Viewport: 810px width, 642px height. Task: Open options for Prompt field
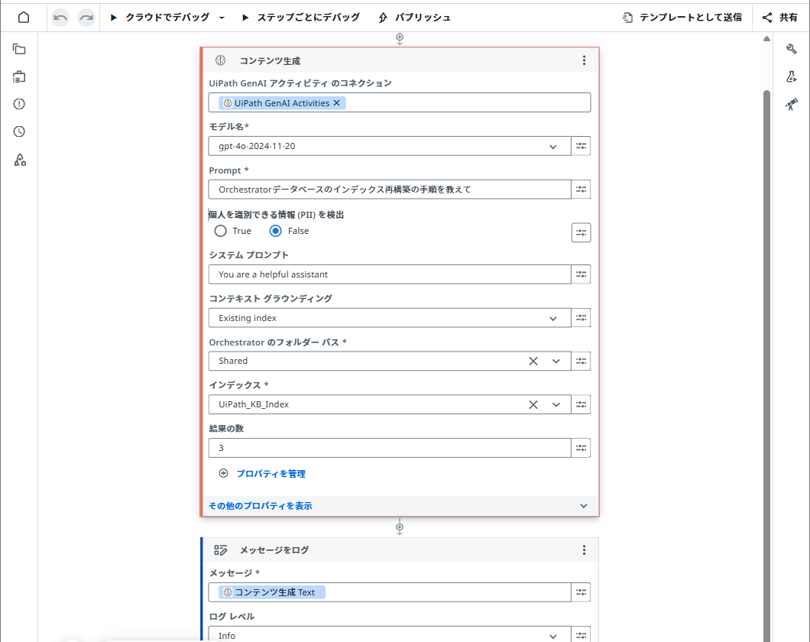(582, 190)
